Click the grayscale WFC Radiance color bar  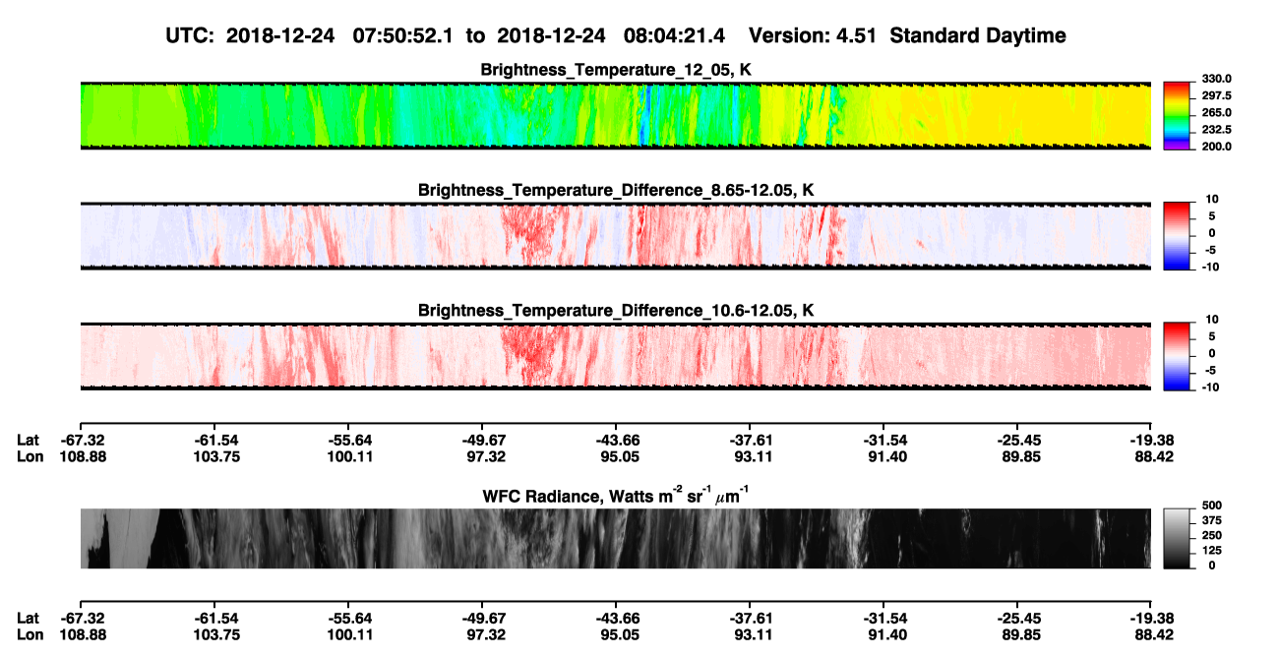pos(1176,537)
